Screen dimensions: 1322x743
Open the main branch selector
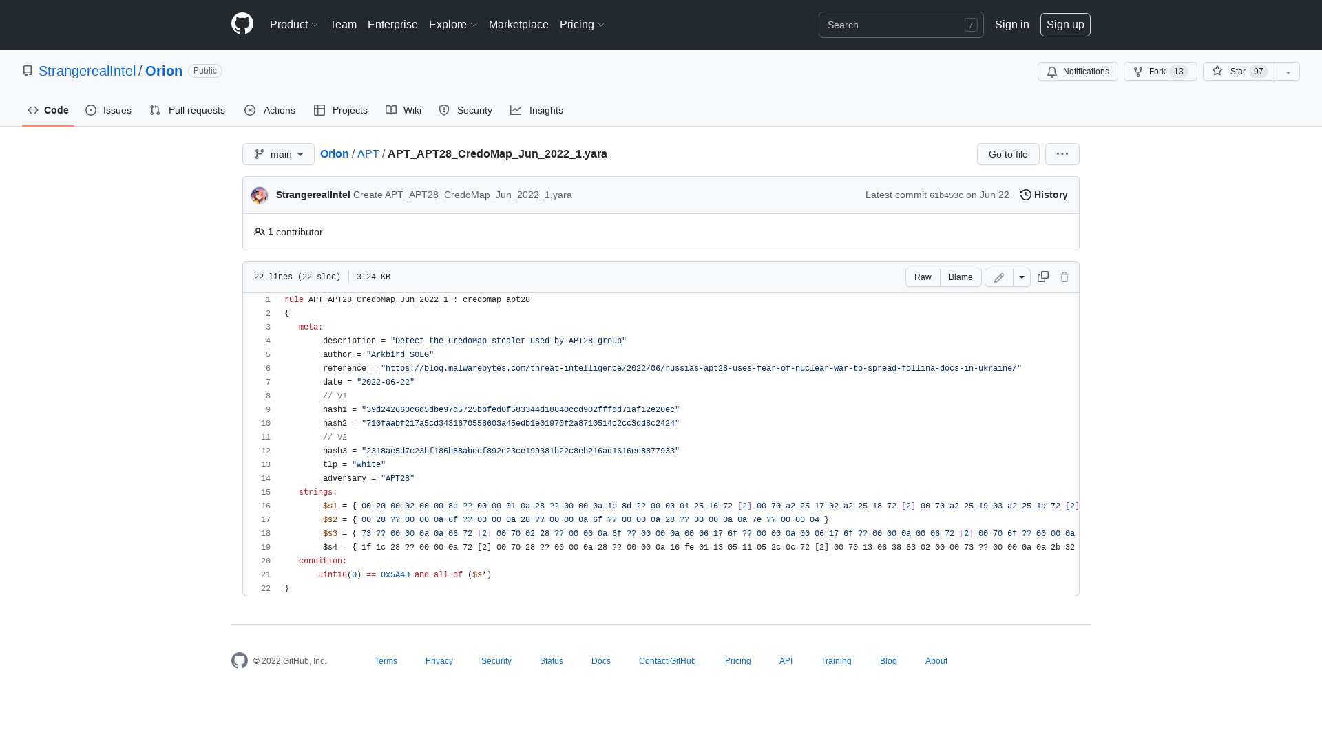click(x=278, y=154)
